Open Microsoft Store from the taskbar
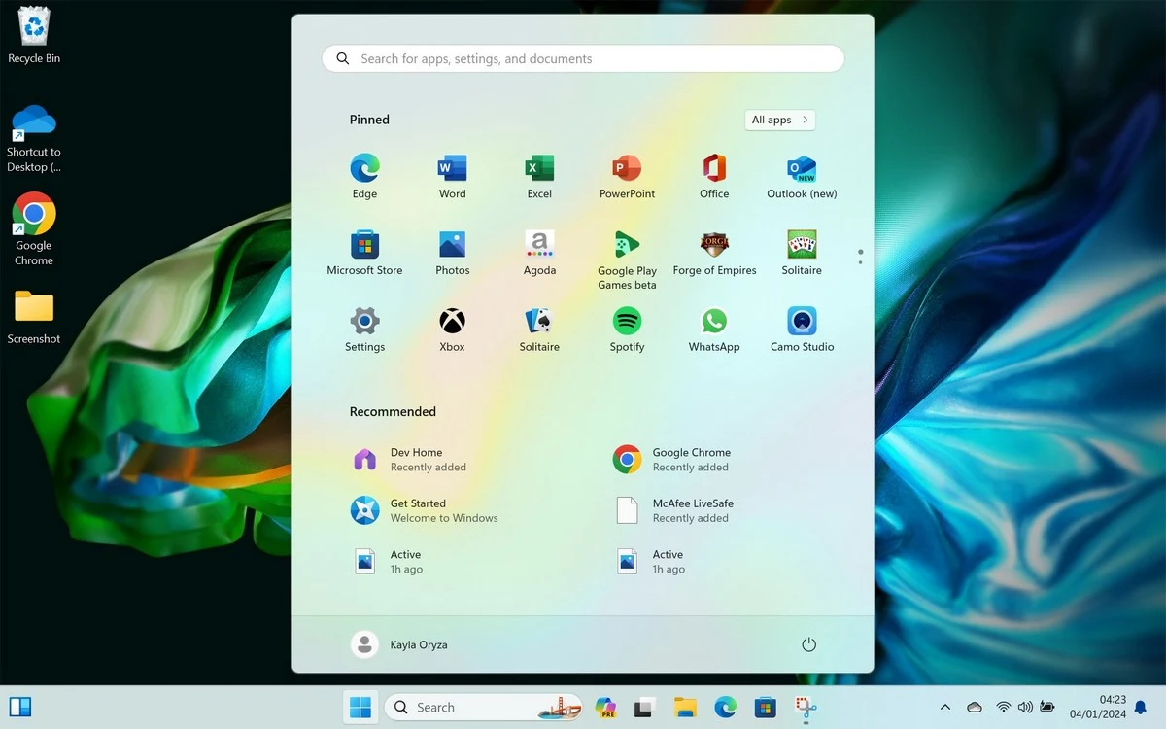Image resolution: width=1166 pixels, height=729 pixels. click(x=765, y=707)
